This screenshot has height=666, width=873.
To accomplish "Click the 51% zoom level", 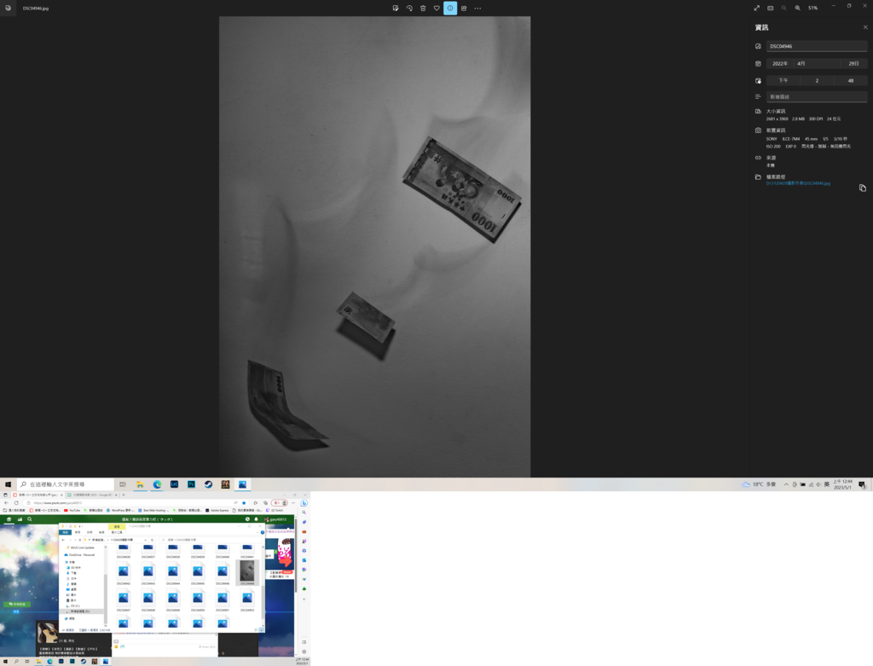I will click(x=812, y=9).
